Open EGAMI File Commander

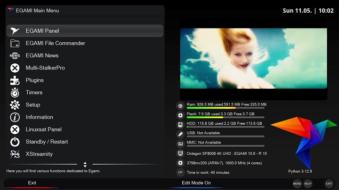click(85, 43)
